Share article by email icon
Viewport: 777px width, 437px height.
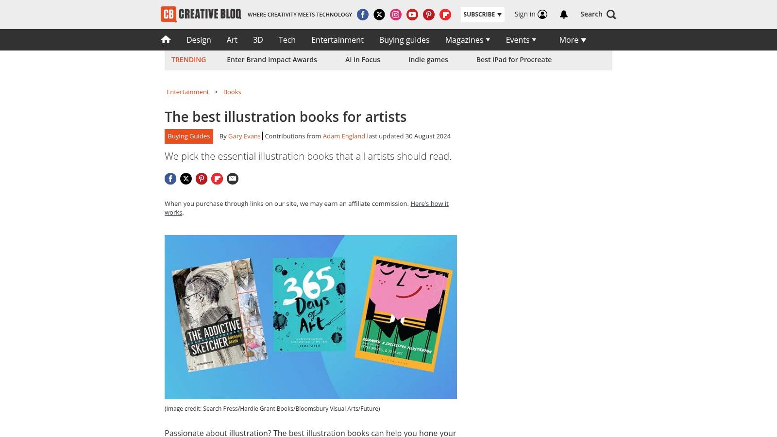pyautogui.click(x=233, y=179)
